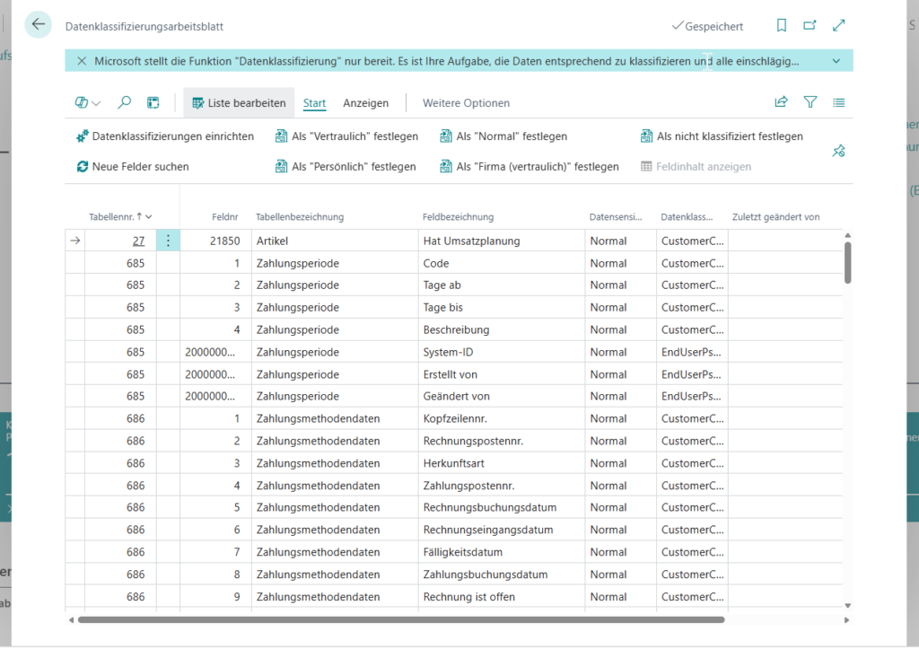The height and width of the screenshot is (649, 919).
Task: Click the Datensensi... column header
Action: tap(616, 217)
